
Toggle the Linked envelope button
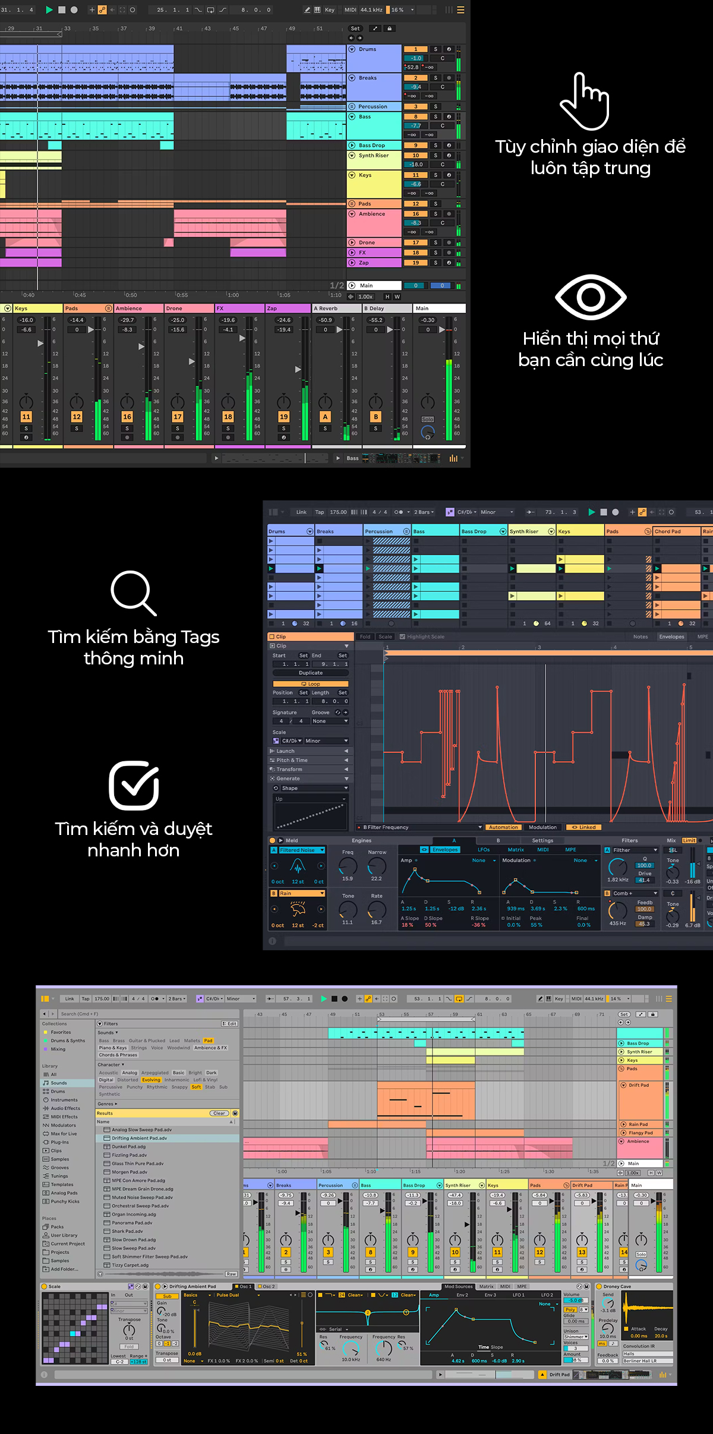[x=583, y=827]
